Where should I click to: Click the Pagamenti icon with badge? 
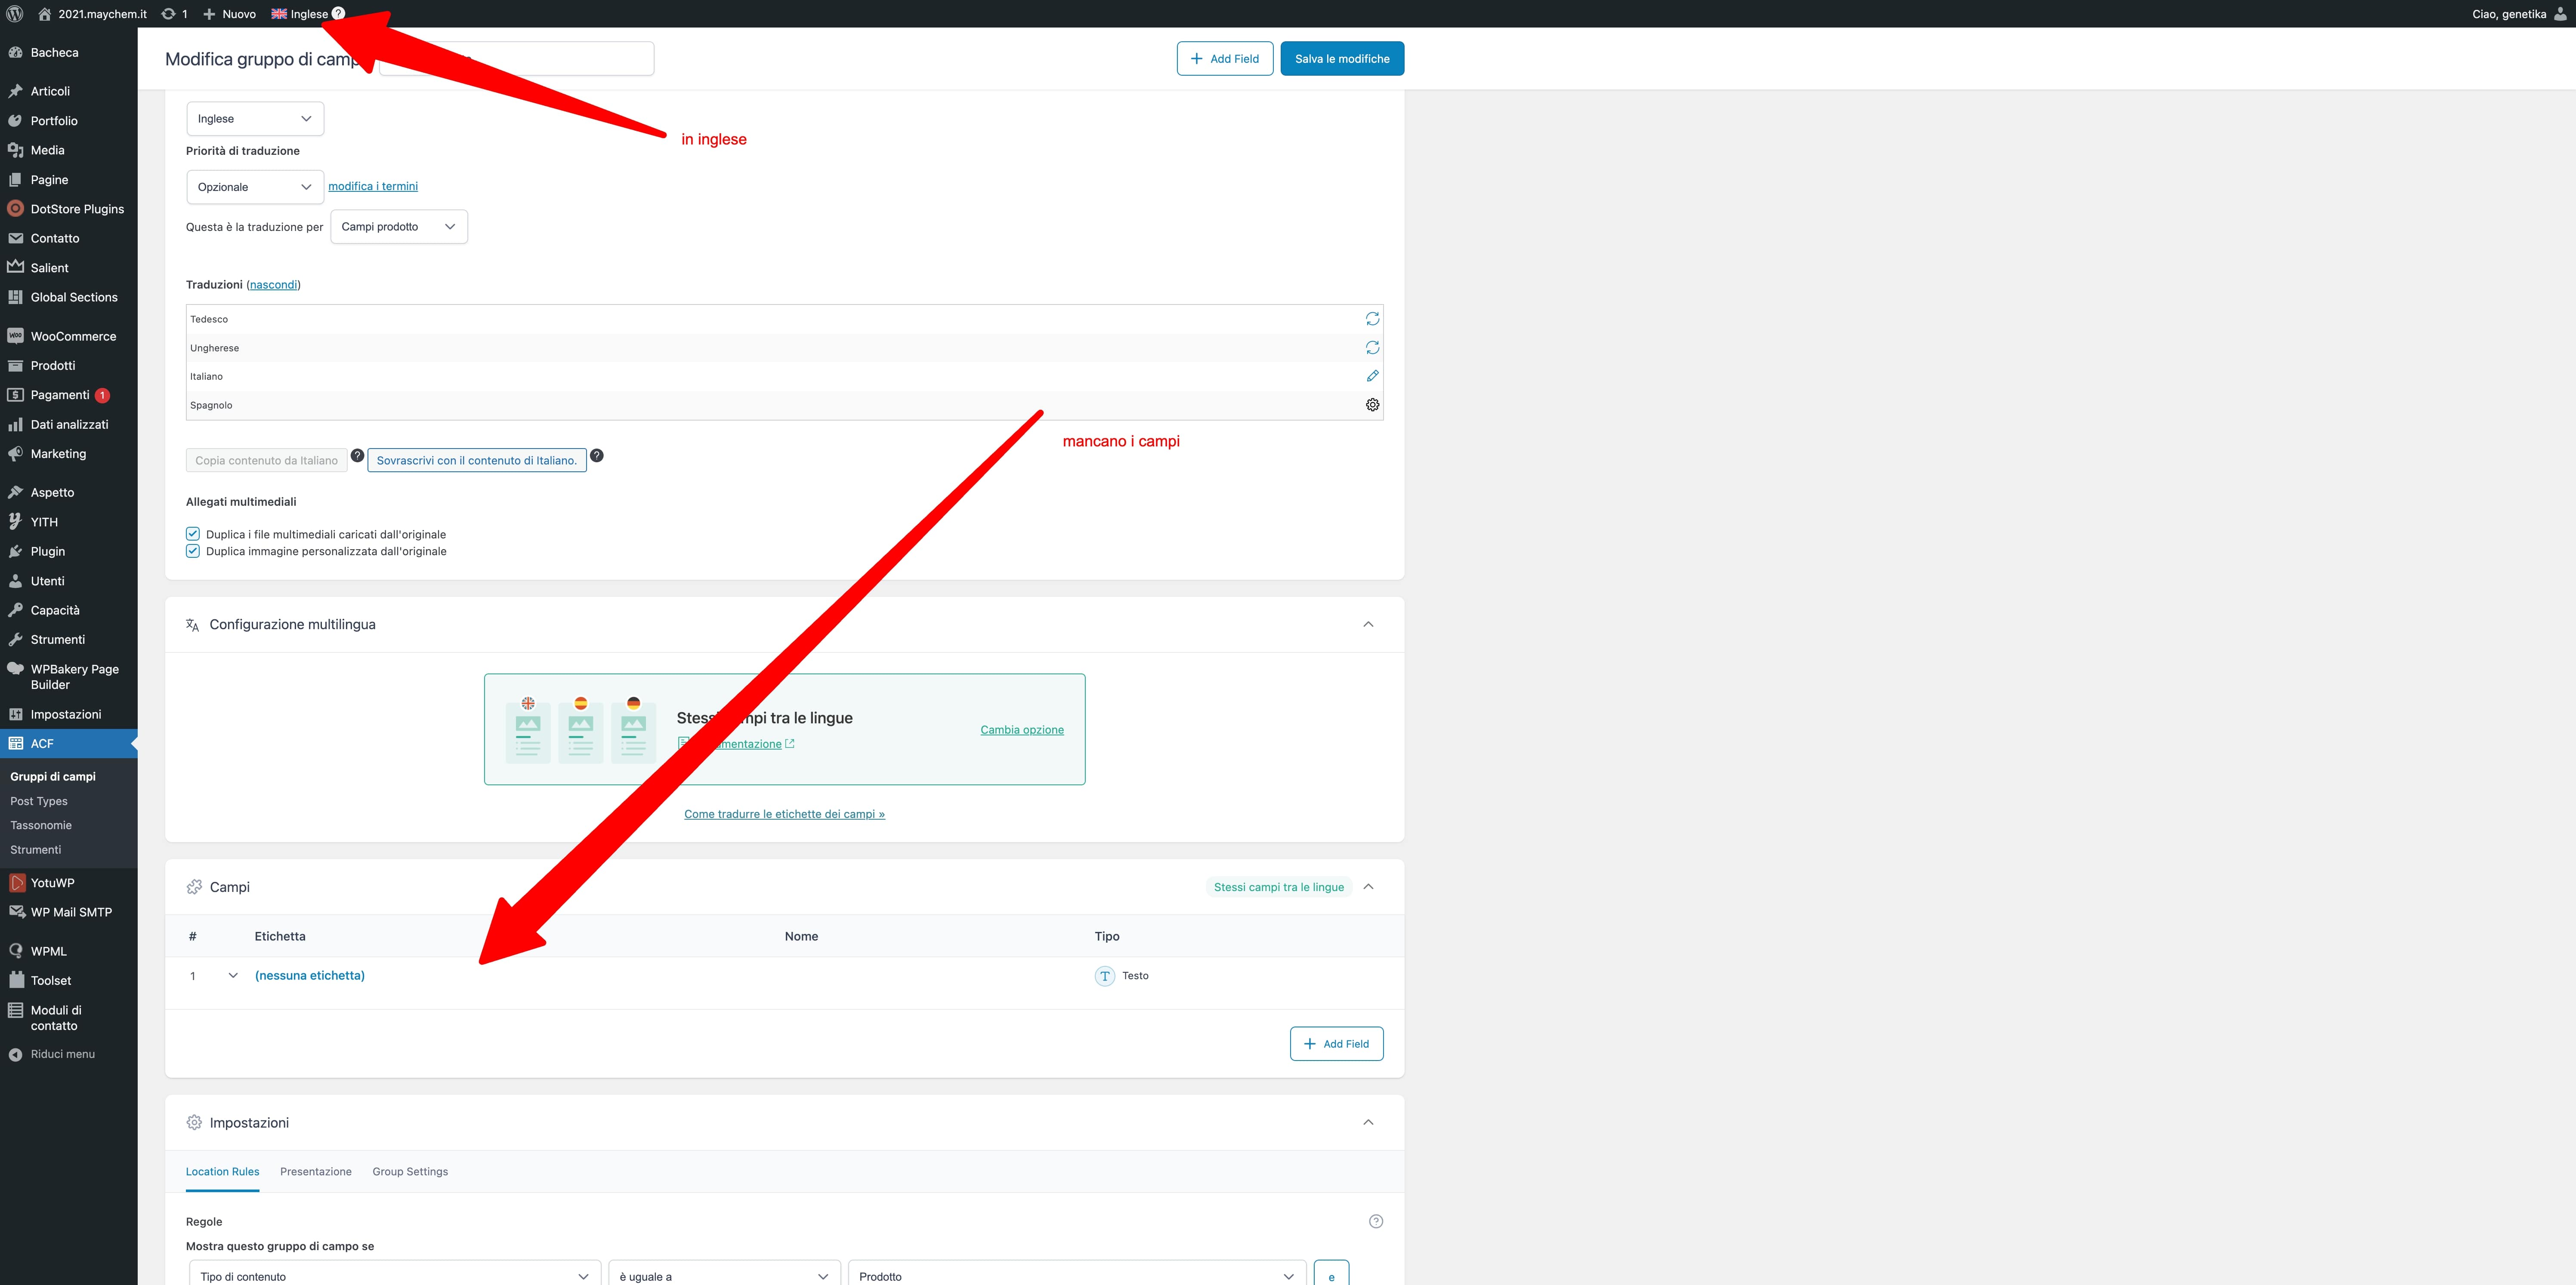coord(15,395)
